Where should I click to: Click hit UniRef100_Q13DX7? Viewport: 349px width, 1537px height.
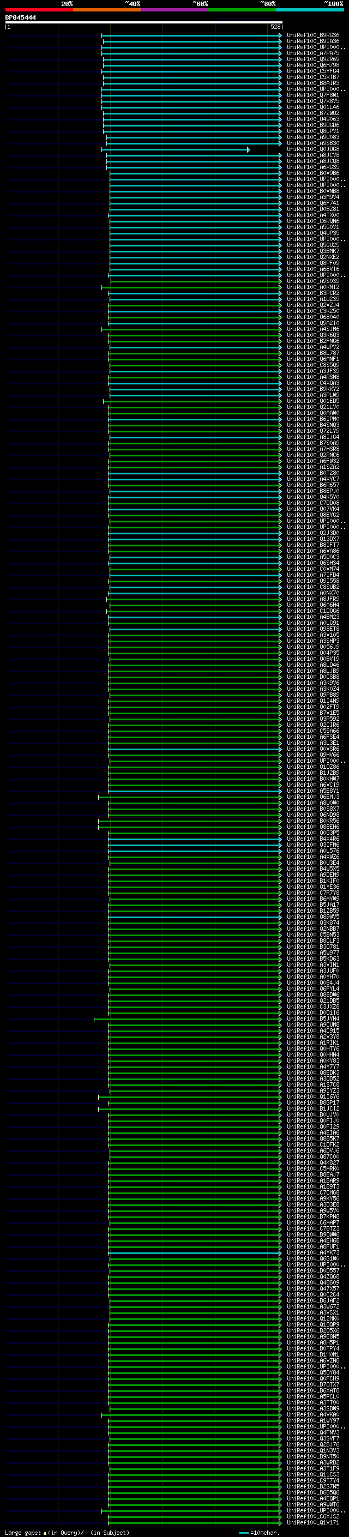point(313,539)
